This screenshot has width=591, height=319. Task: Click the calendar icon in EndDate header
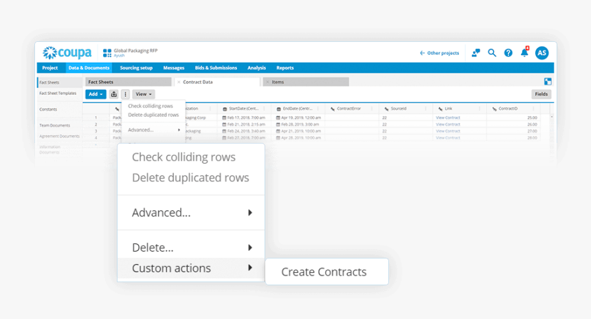278,109
